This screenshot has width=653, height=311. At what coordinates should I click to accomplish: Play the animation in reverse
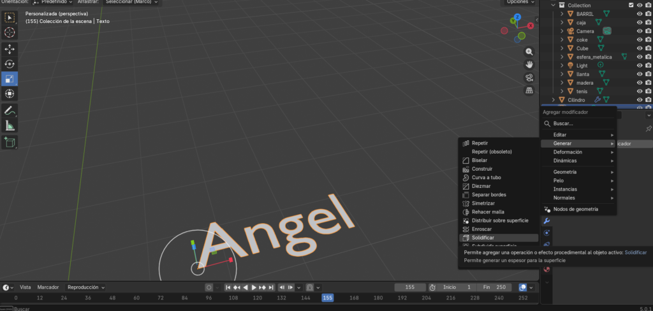tap(246, 287)
